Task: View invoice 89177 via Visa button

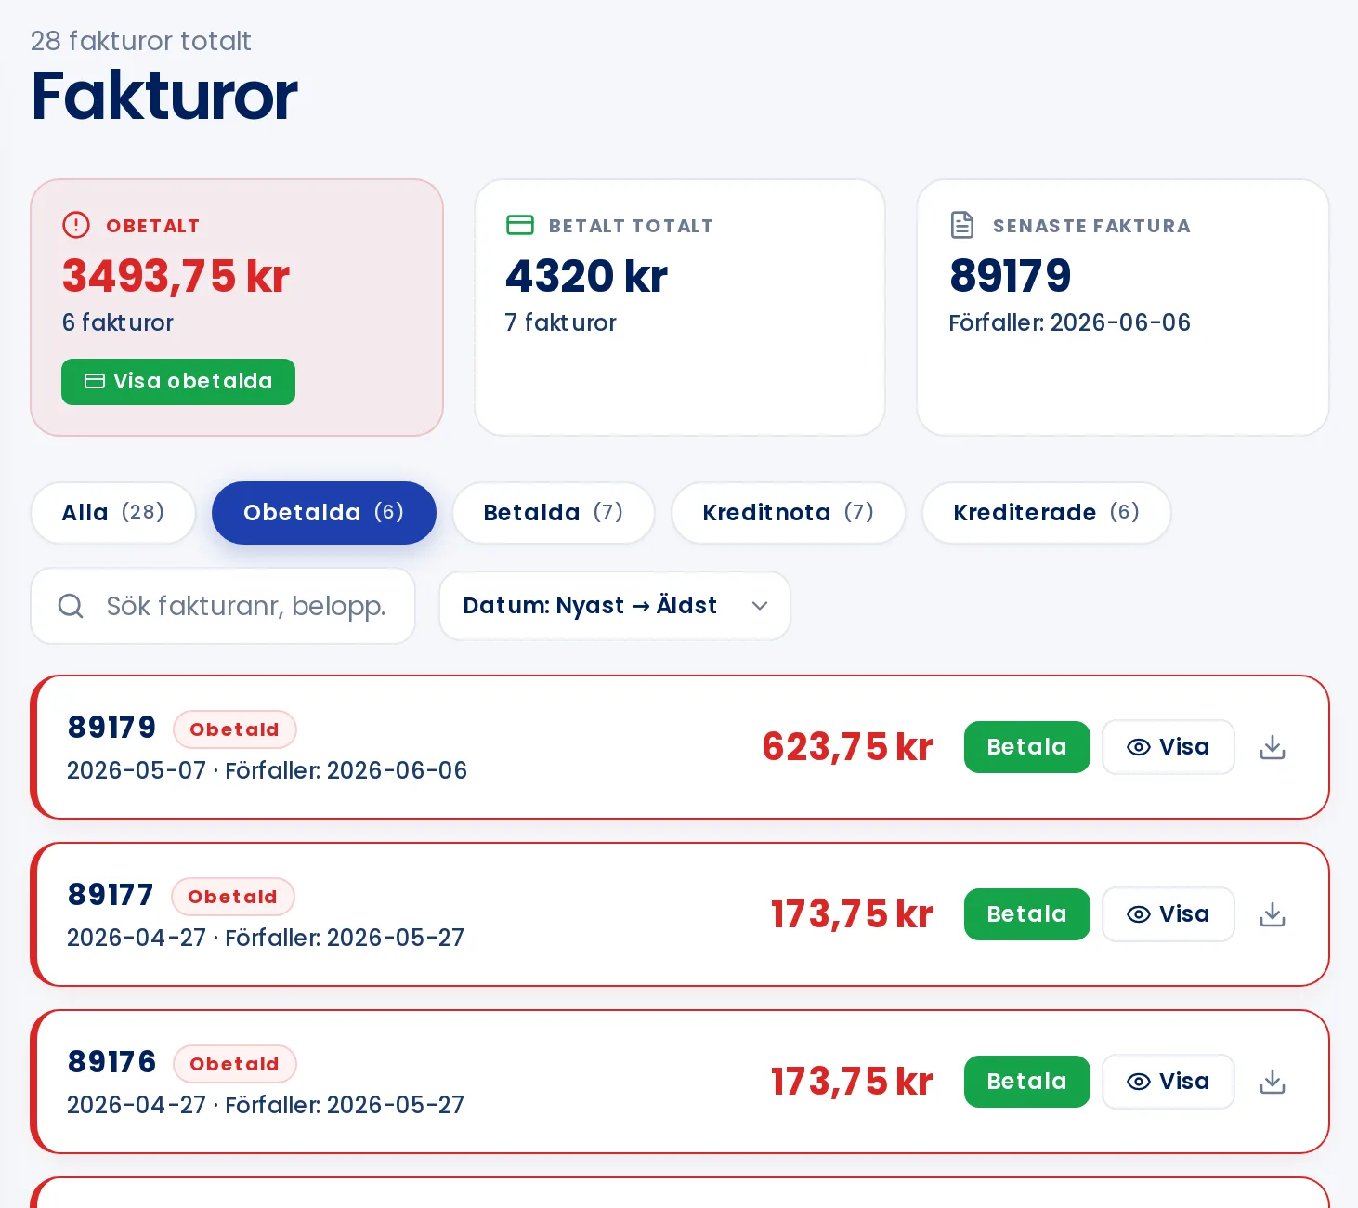Action: pyautogui.click(x=1169, y=914)
